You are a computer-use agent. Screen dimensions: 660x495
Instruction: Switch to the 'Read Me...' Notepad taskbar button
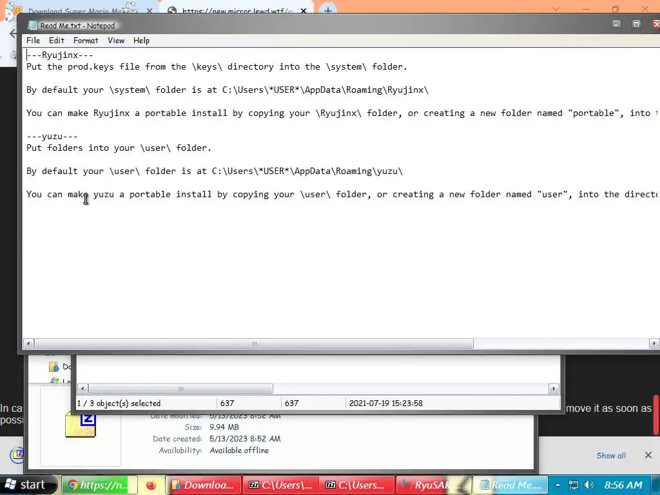point(510,485)
